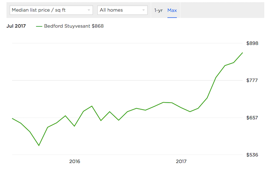Viewport: 277px width, 171px height.
Task: Click the Bedford Stuyvesant $868 legend label
Action: pyautogui.click(x=74, y=26)
